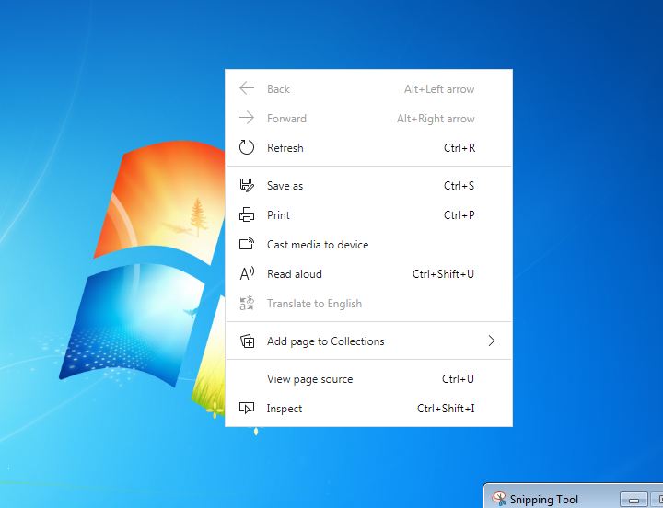This screenshot has width=663, height=508.
Task: Click the Ctrl+P shortcut label
Action: point(459,215)
